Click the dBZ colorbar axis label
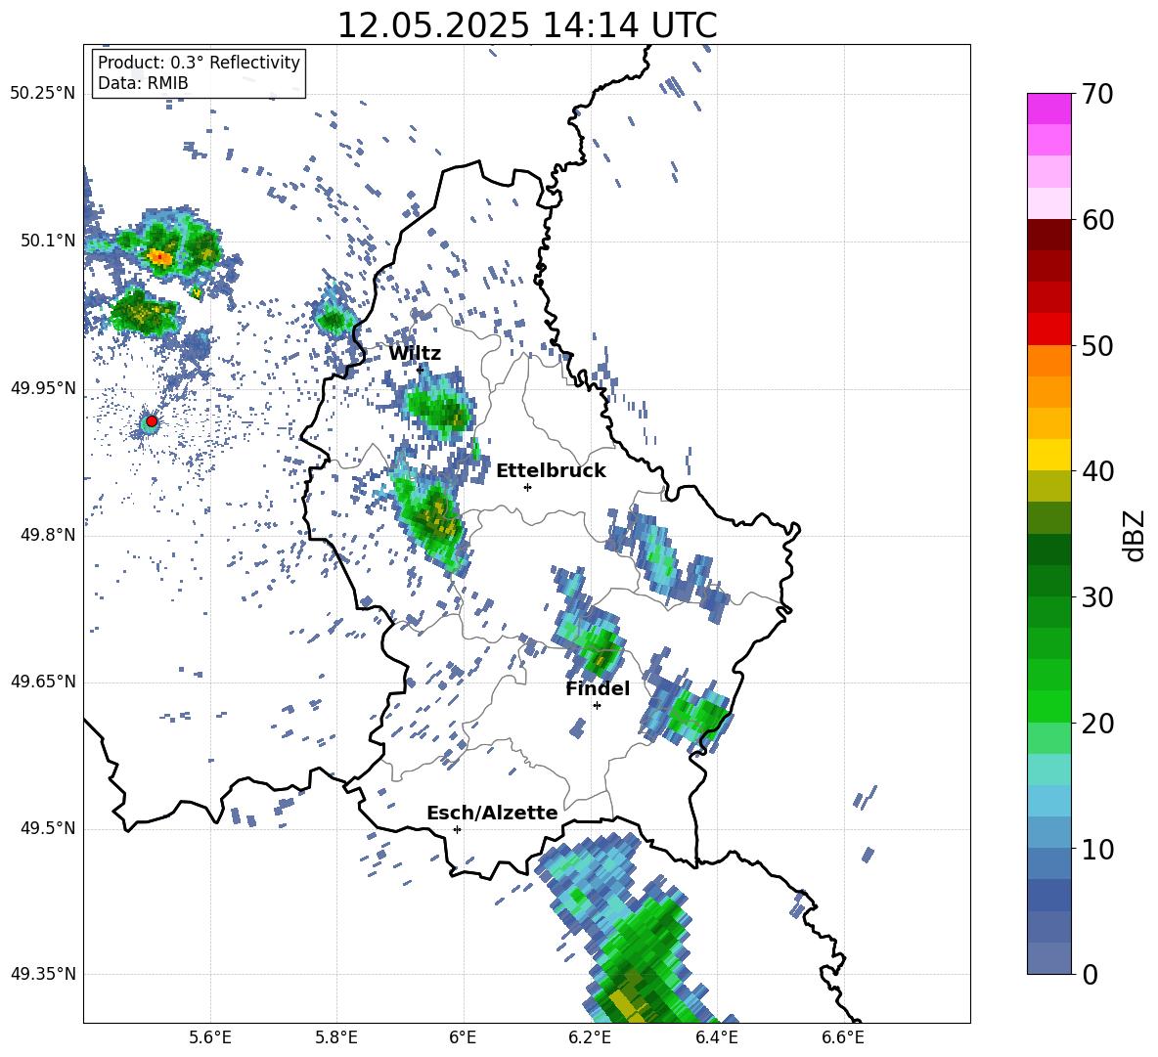Viewport: 1158px width, 1057px height. tap(1134, 535)
